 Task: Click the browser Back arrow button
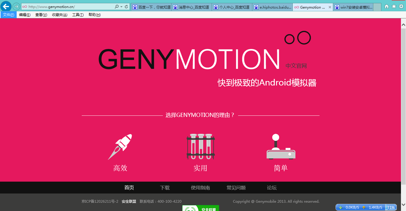tap(6, 6)
